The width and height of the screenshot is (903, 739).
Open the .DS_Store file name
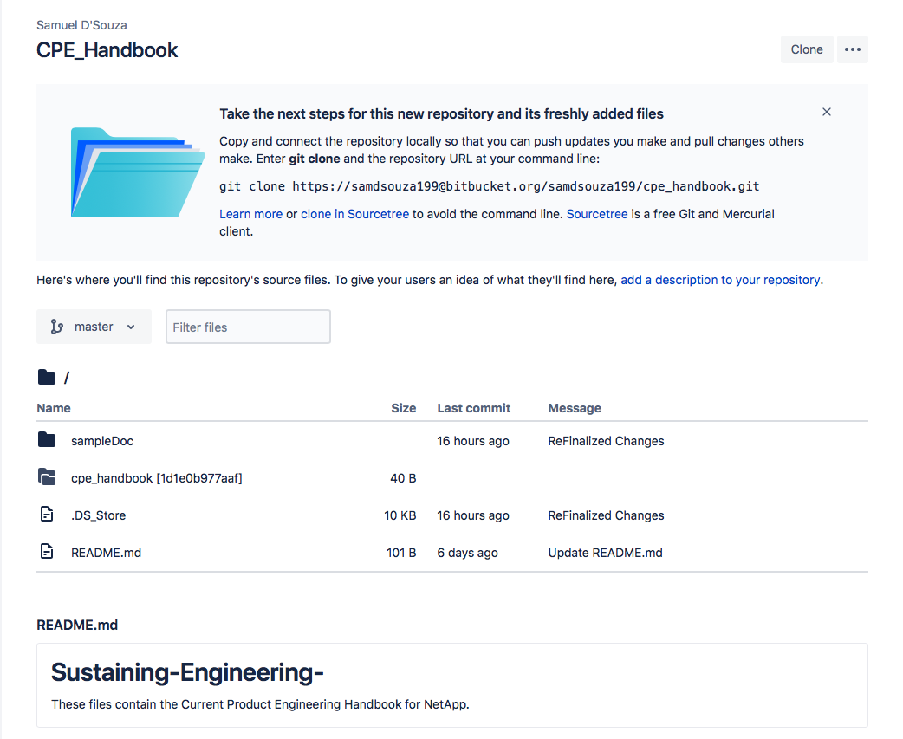point(99,515)
